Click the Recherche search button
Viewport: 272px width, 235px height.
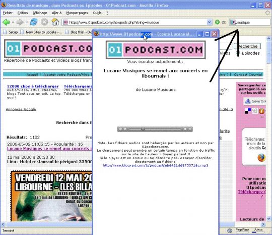click(247, 46)
